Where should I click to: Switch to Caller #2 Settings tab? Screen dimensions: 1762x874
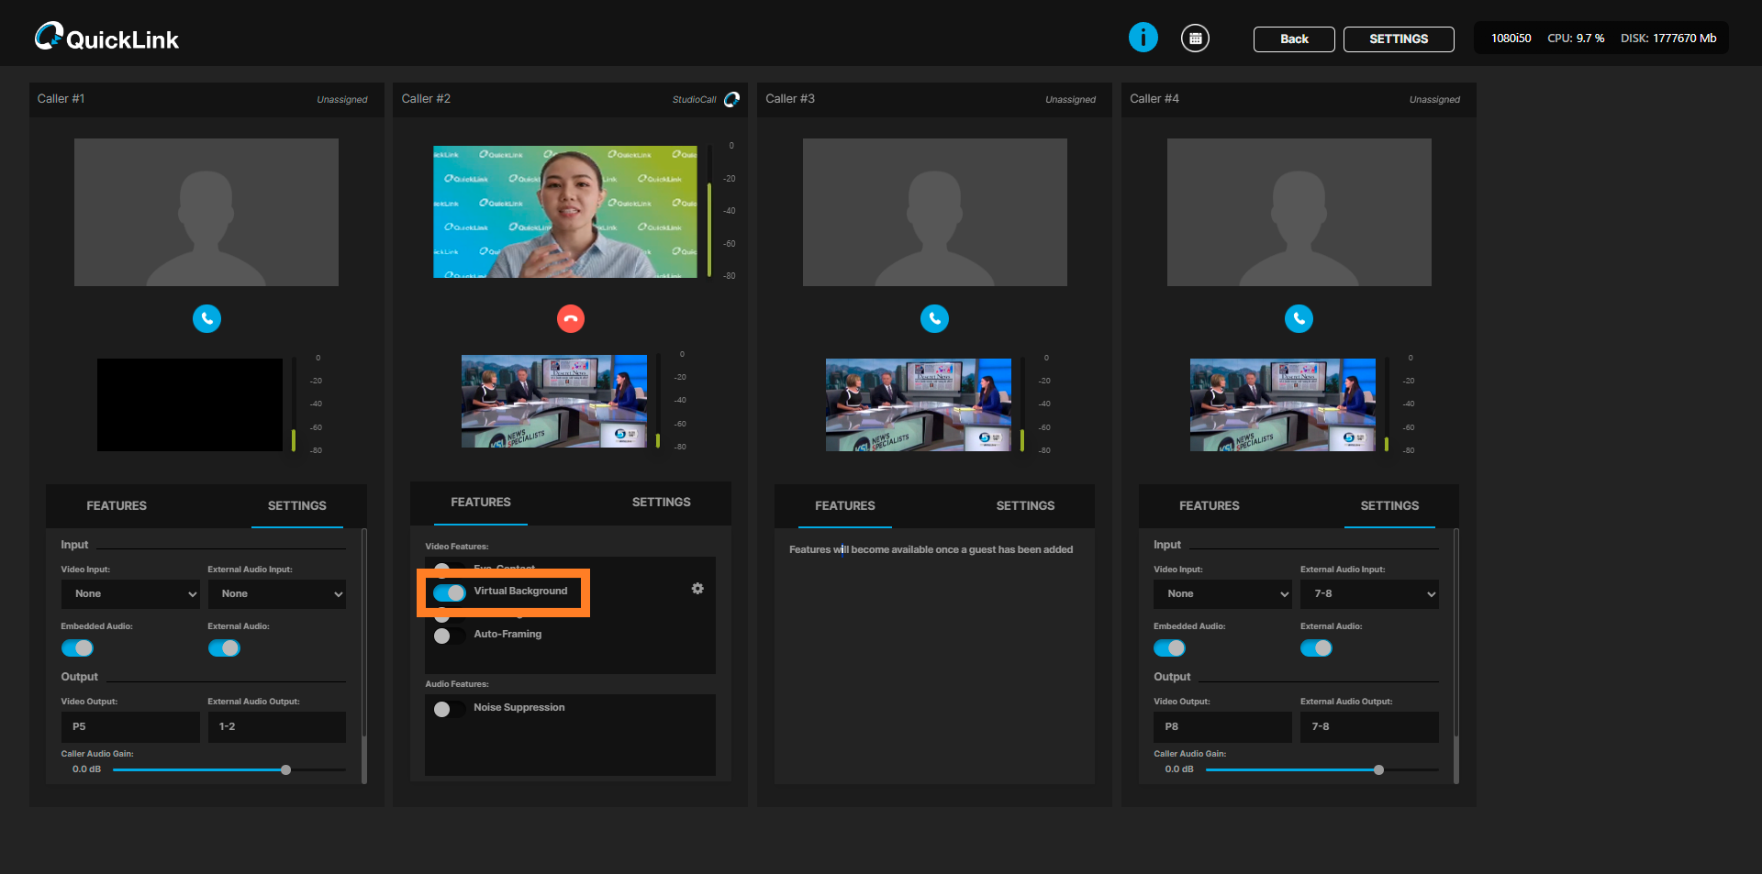[x=661, y=503]
